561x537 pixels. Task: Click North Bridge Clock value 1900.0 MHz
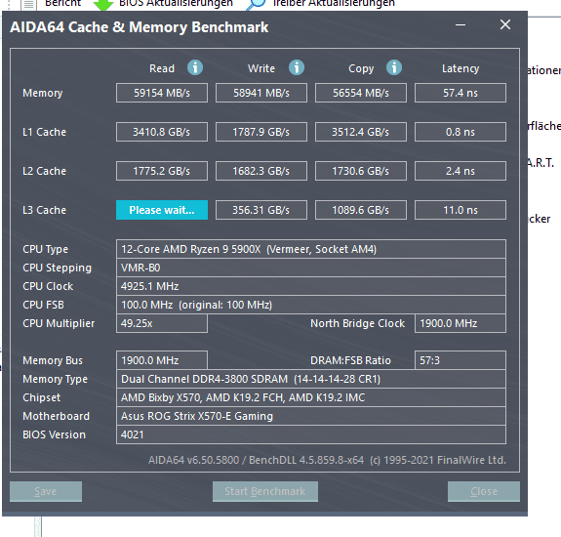tap(461, 323)
